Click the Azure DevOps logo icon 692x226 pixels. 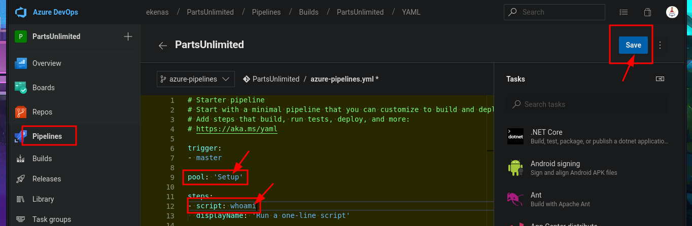click(x=21, y=12)
